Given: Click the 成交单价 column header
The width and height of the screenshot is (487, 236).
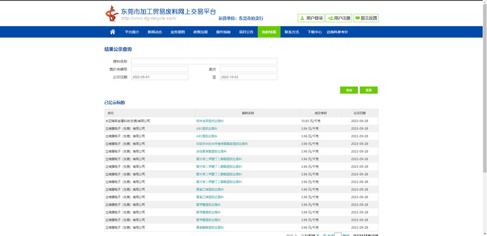Looking at the screenshot, I should 321,113.
